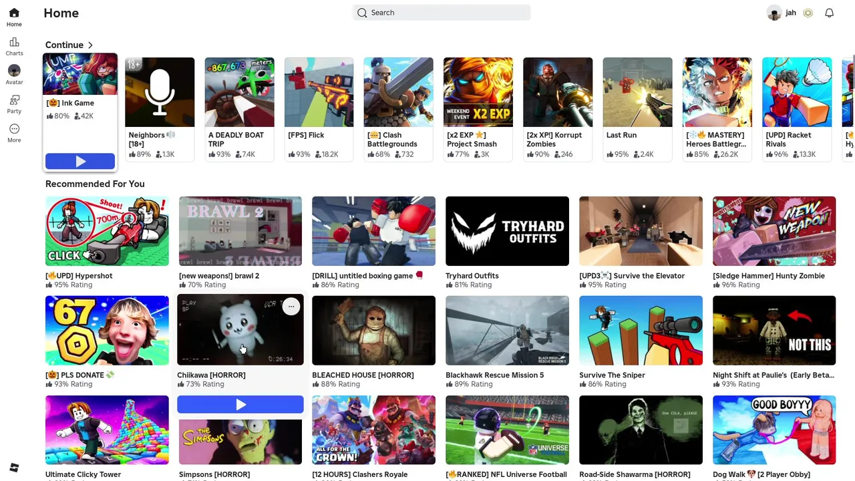
Task: Open the three-dot menu on Chiikawa card
Action: [x=291, y=307]
